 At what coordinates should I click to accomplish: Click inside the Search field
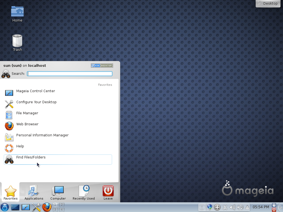pos(69,73)
